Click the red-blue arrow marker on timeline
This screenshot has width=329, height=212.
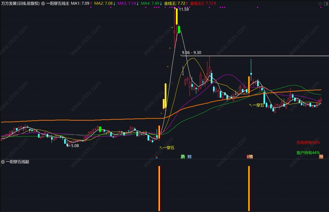[157, 157]
